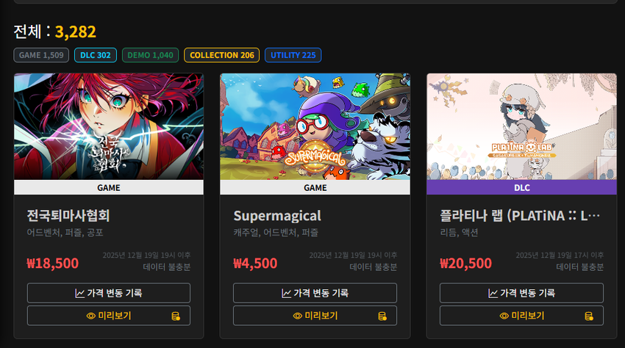Click the eye icon on 전국퇴마사협회 미리보기
This screenshot has height=348, width=625.
click(x=91, y=316)
